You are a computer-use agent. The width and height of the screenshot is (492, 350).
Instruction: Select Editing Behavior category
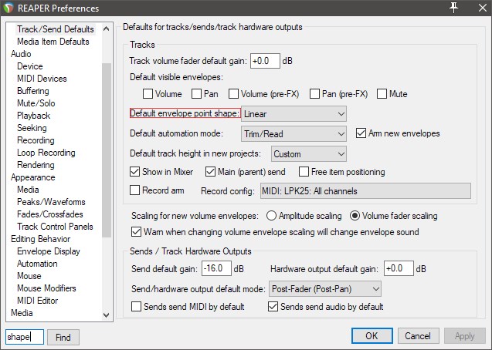[x=40, y=239]
